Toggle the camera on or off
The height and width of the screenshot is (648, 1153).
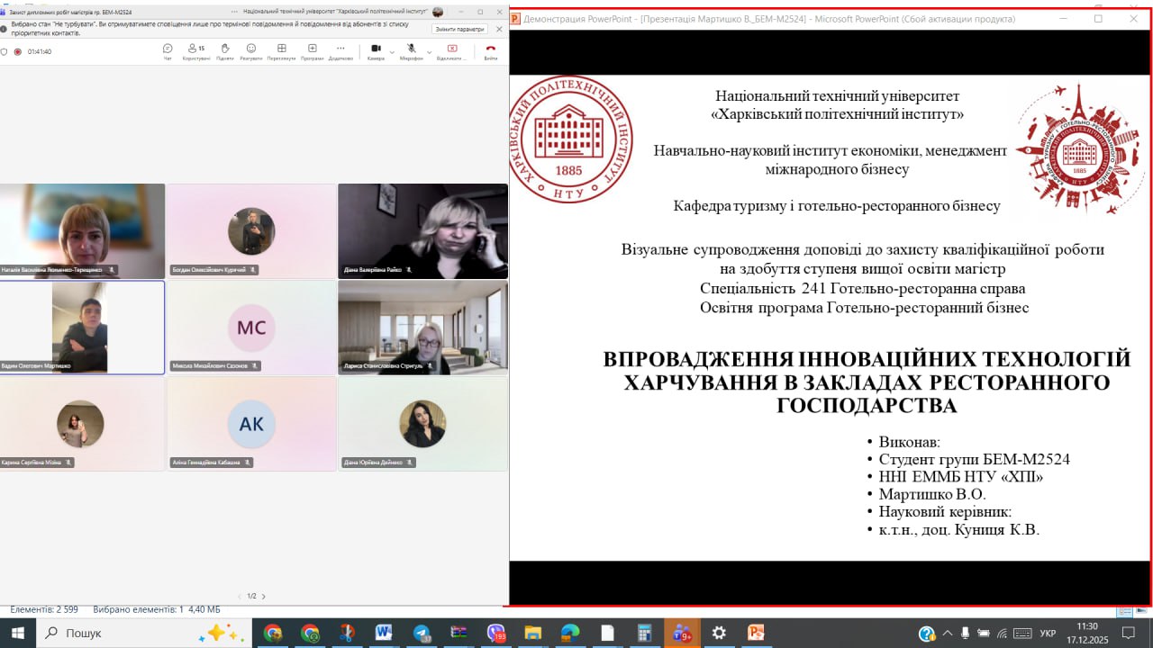pyautogui.click(x=376, y=50)
